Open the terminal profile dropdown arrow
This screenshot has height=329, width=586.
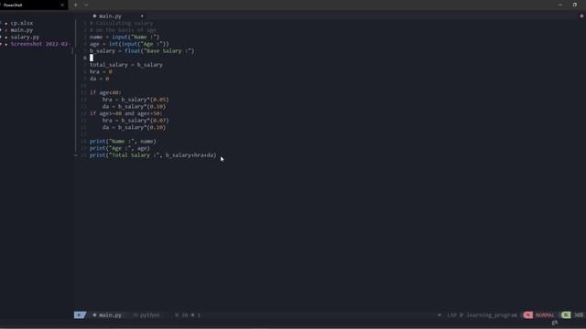pyautogui.click(x=86, y=5)
